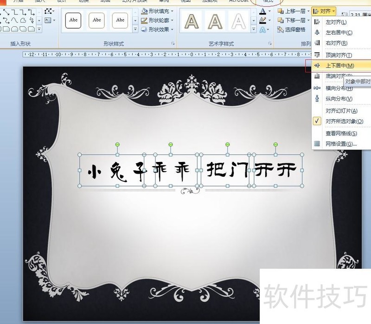Open 形状效果 dropdown arrow

click(x=172, y=30)
